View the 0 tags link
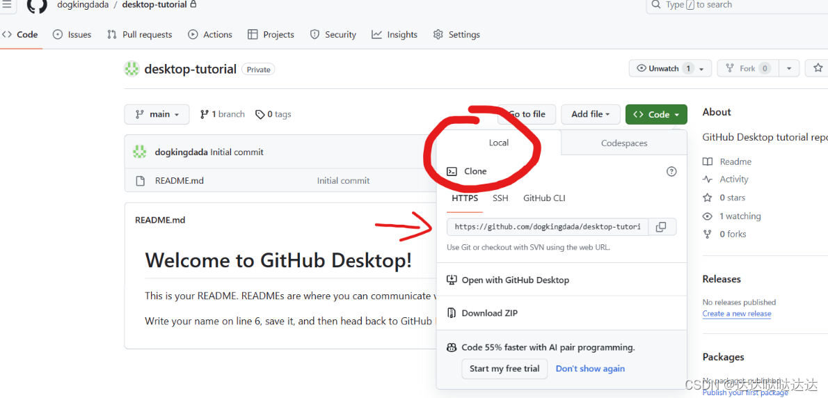This screenshot has height=398, width=828. click(x=273, y=114)
